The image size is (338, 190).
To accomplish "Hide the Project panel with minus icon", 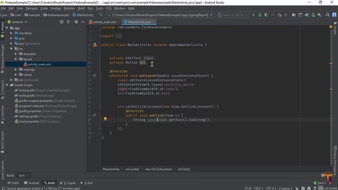I will coord(83,22).
